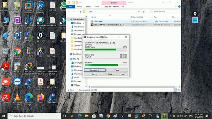Open the Compressed Folder Tools tab

pos(114,7)
